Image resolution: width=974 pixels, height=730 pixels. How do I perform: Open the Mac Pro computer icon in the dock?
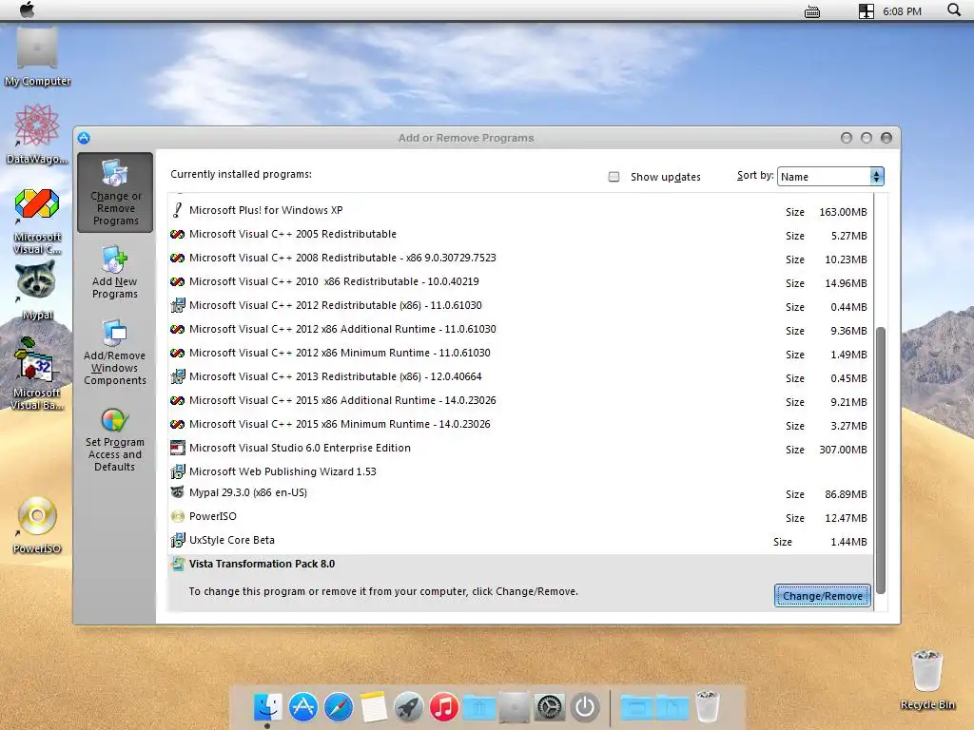pos(515,706)
